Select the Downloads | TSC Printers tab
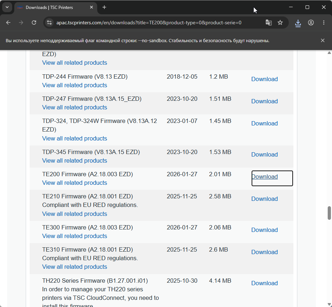332x307 pixels. pyautogui.click(x=56, y=8)
